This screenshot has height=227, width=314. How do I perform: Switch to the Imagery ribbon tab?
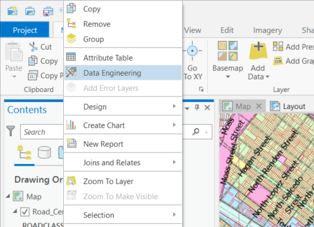267,30
